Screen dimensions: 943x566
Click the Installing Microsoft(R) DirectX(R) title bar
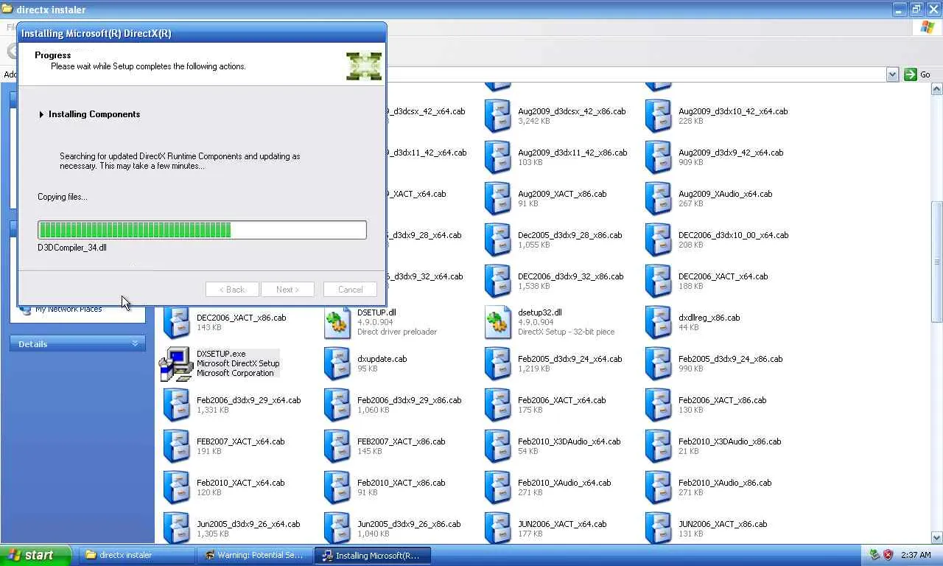202,33
